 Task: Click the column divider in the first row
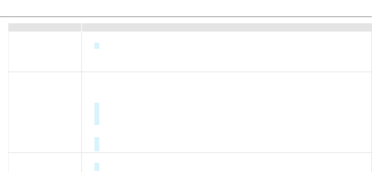[82, 52]
